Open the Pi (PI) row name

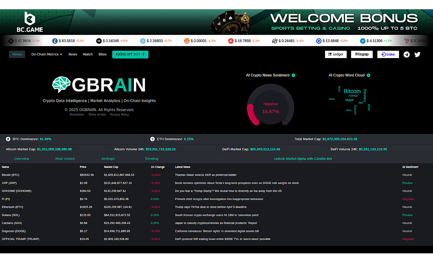point(6,199)
